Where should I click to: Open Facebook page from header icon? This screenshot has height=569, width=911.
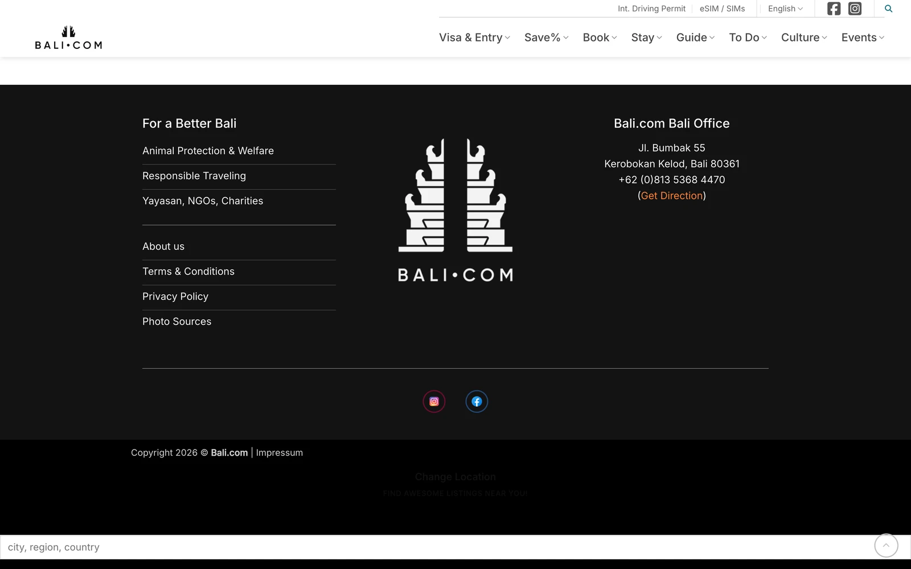(834, 9)
